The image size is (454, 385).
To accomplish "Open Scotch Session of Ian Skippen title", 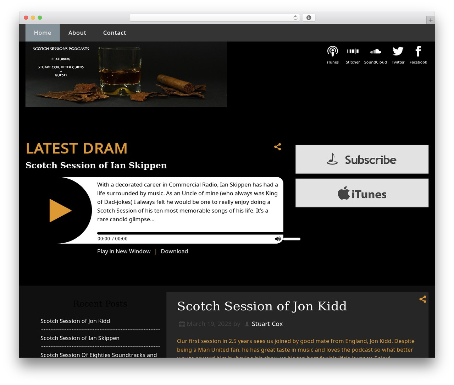I will (96, 166).
